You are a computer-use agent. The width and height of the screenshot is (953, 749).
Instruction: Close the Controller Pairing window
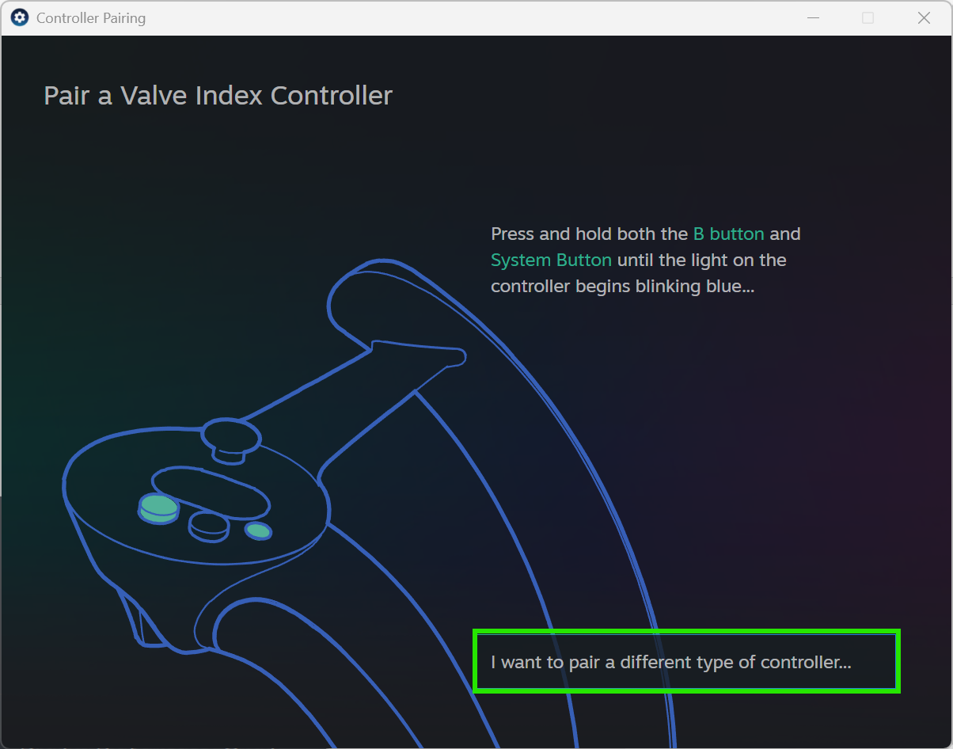pyautogui.click(x=924, y=17)
